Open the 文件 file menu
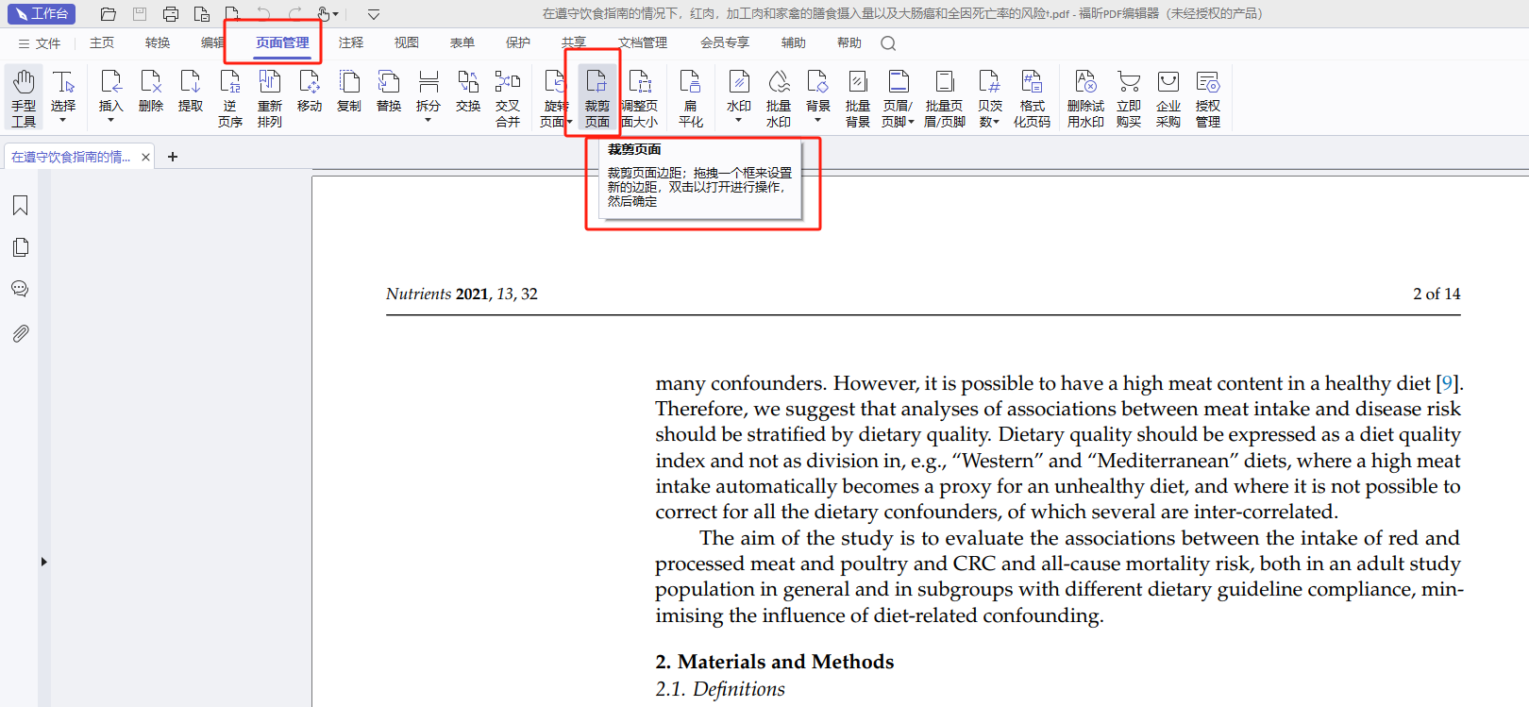1529x707 pixels. tap(40, 43)
